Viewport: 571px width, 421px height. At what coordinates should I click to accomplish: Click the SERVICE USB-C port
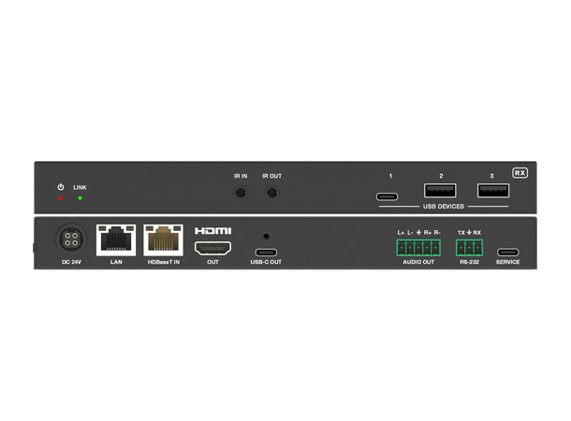coord(507,253)
